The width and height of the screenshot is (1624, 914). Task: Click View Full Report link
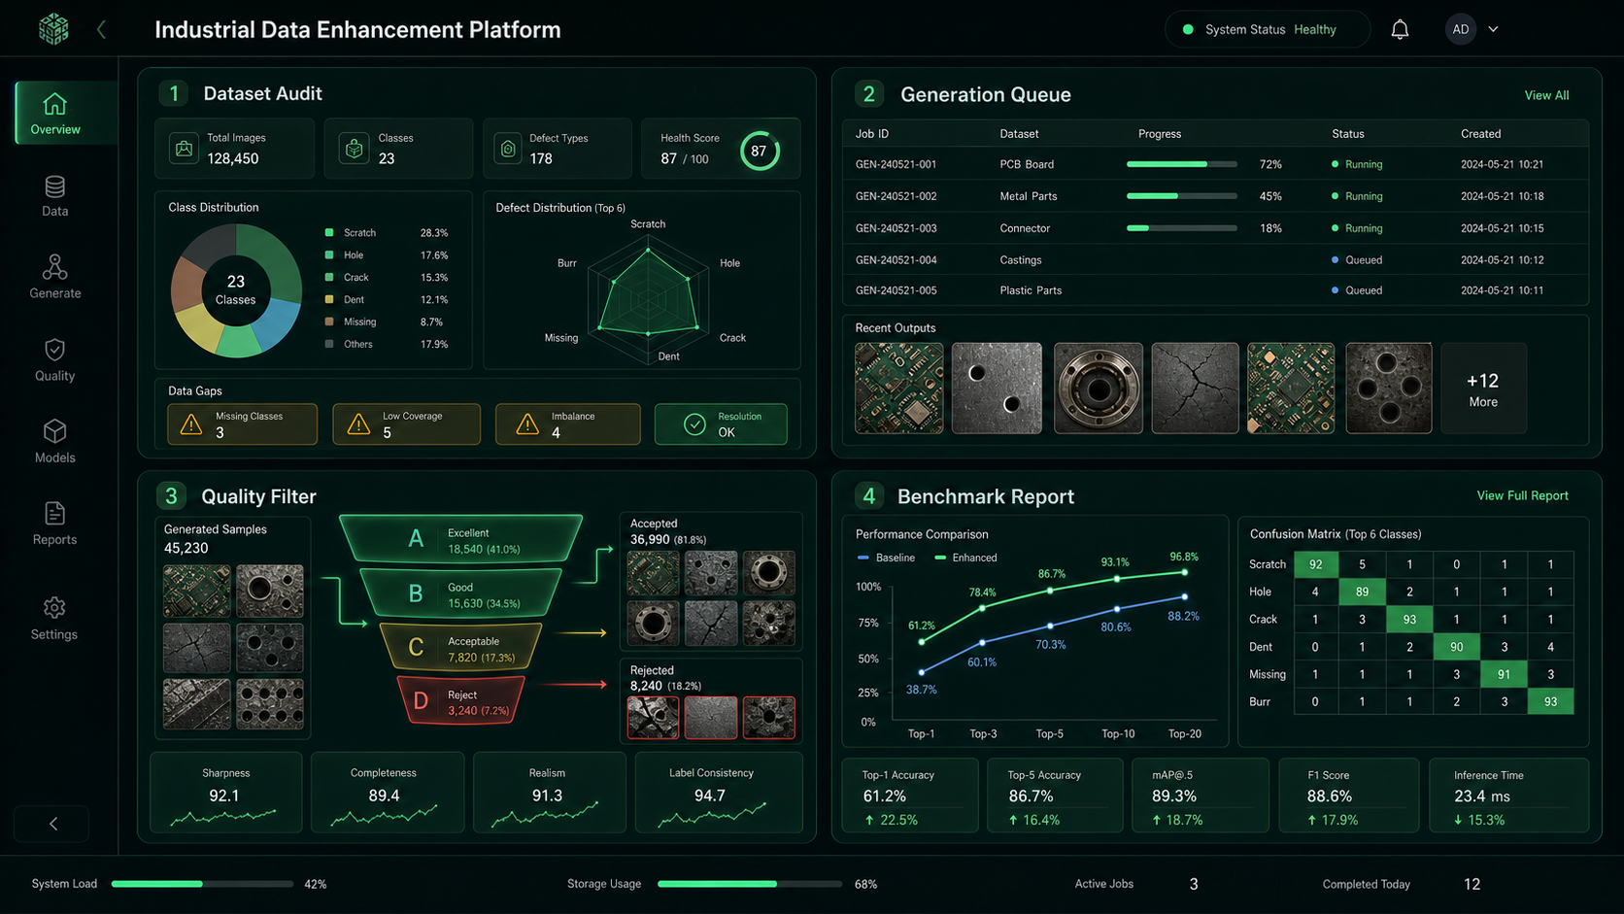pos(1522,495)
